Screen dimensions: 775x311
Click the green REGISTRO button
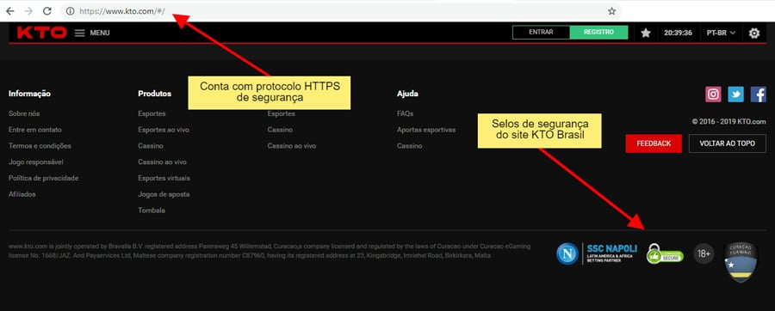(x=598, y=32)
